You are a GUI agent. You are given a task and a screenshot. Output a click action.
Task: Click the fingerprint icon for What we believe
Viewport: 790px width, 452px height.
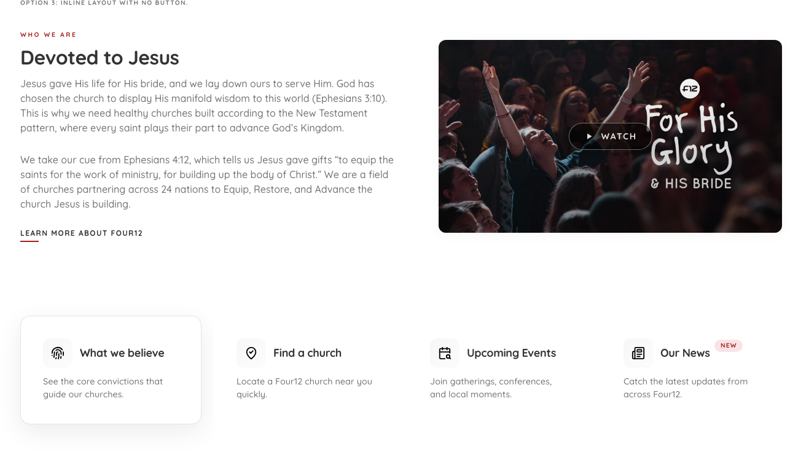point(58,353)
